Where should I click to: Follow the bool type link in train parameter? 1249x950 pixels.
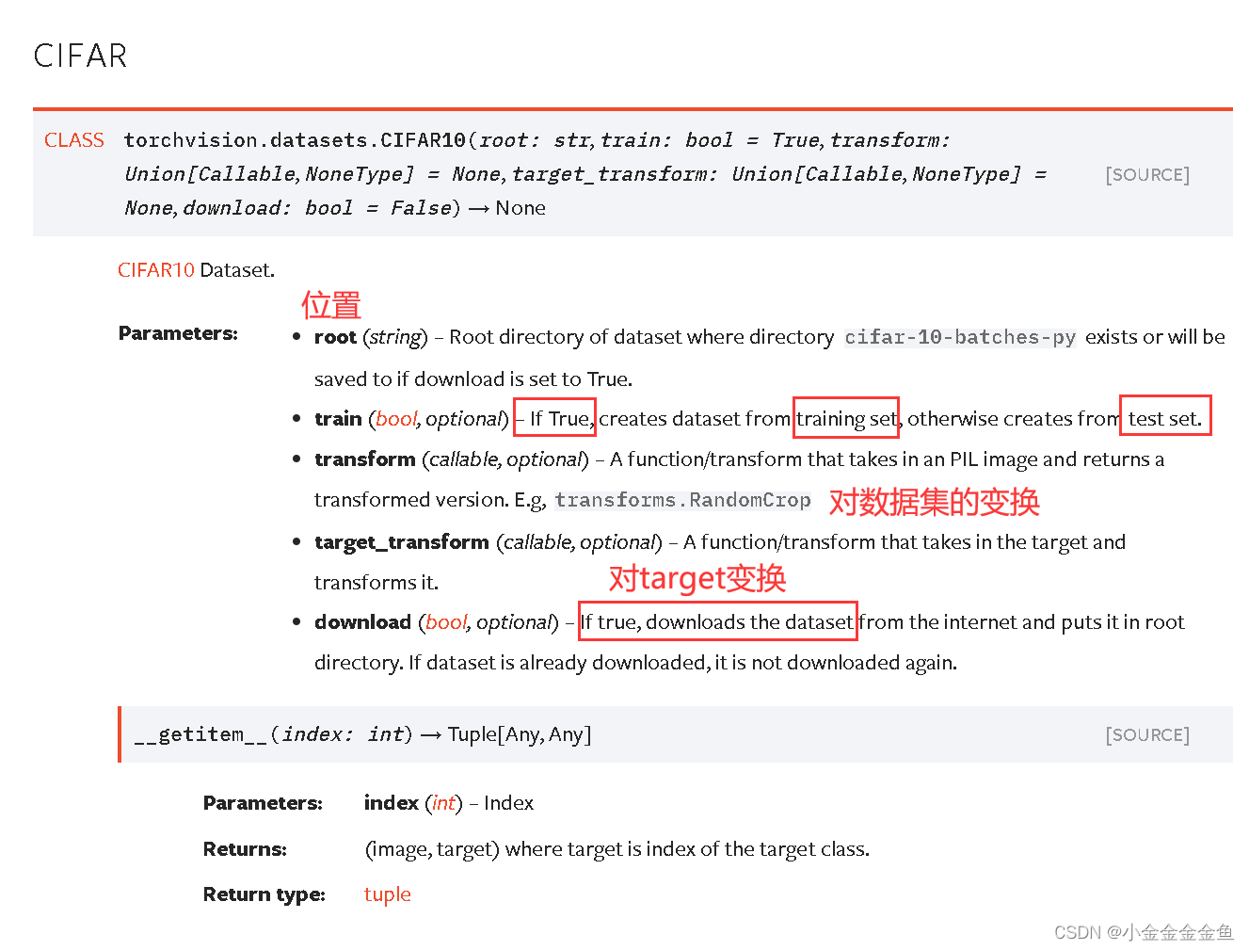[x=396, y=419]
